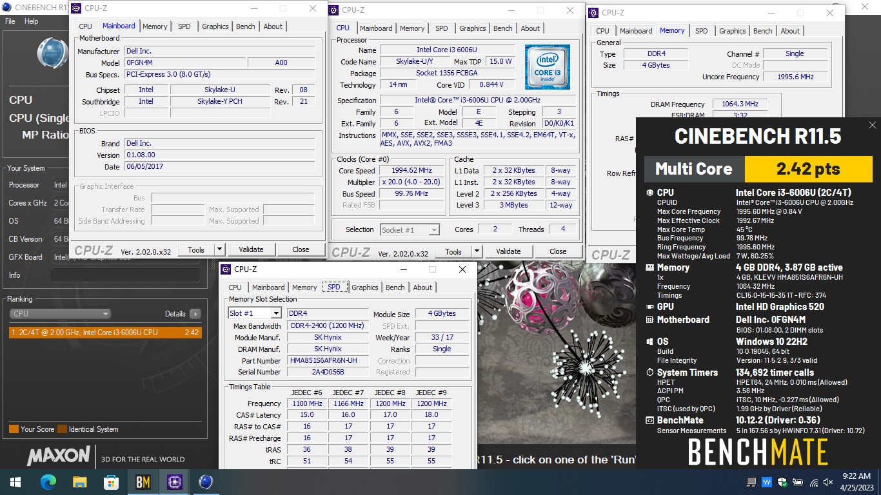Click the empty Info input field in Cinebench

[125, 275]
